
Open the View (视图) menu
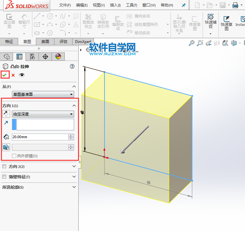(x=99, y=5)
